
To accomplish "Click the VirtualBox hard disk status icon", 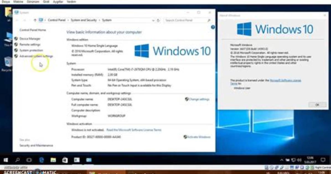I will tap(267, 168).
